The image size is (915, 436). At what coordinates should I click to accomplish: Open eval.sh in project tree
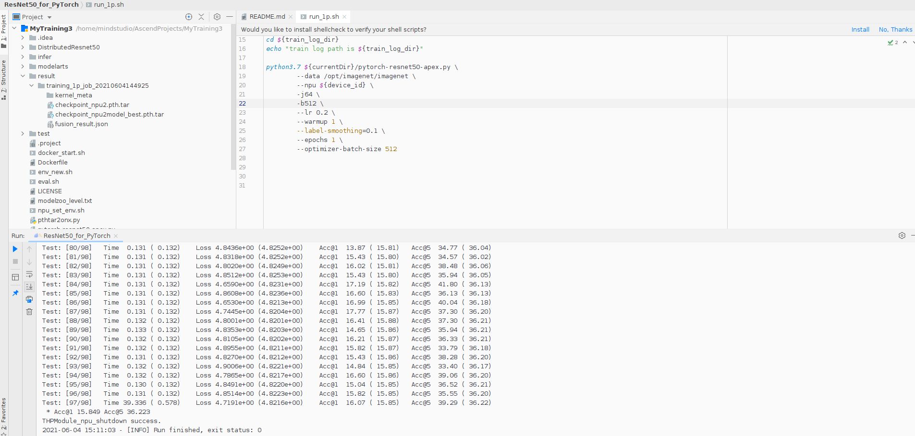pos(48,182)
